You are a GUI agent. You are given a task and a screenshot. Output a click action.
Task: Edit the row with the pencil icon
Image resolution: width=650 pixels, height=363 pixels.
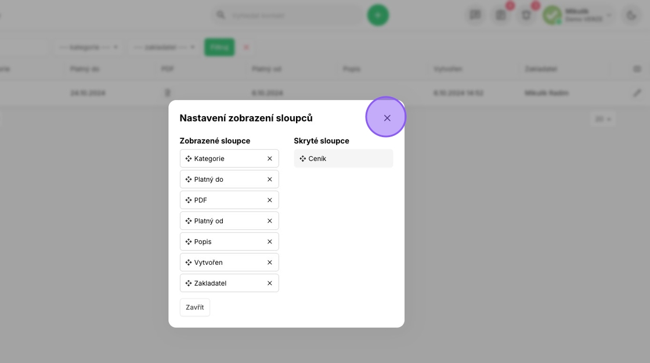pos(637,93)
